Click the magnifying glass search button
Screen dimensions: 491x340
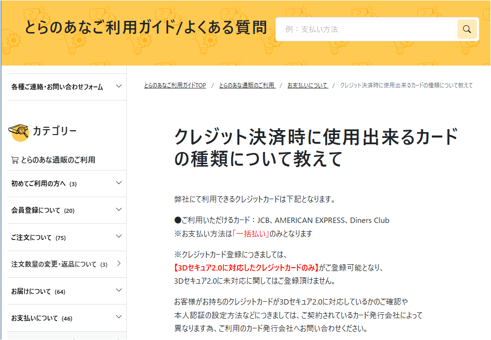(x=467, y=30)
